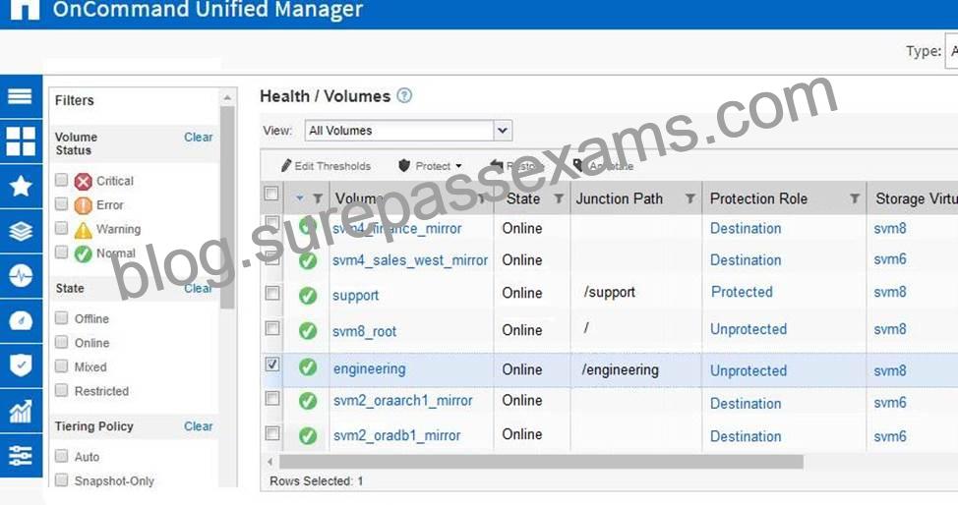Open the hamburger navigation menu icon

point(20,96)
